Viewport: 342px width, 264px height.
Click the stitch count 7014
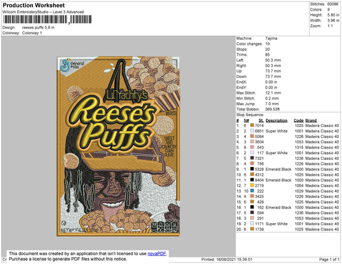[x=259, y=126]
